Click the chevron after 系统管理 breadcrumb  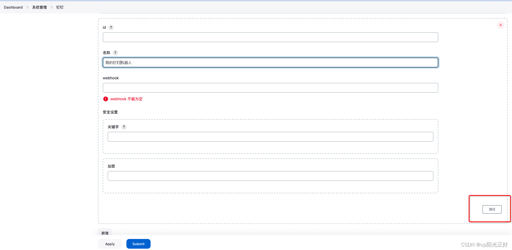tap(52, 7)
